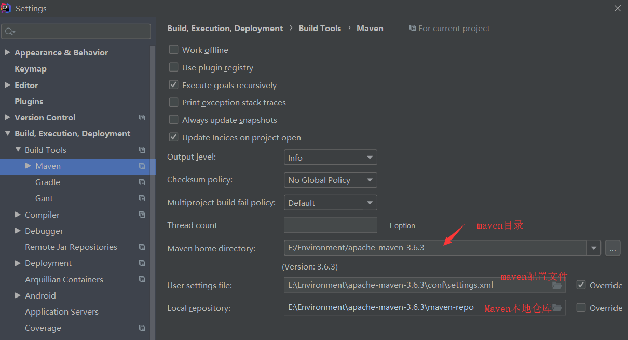Enable the Work offline checkbox
Screen dimensions: 628x340
click(174, 50)
